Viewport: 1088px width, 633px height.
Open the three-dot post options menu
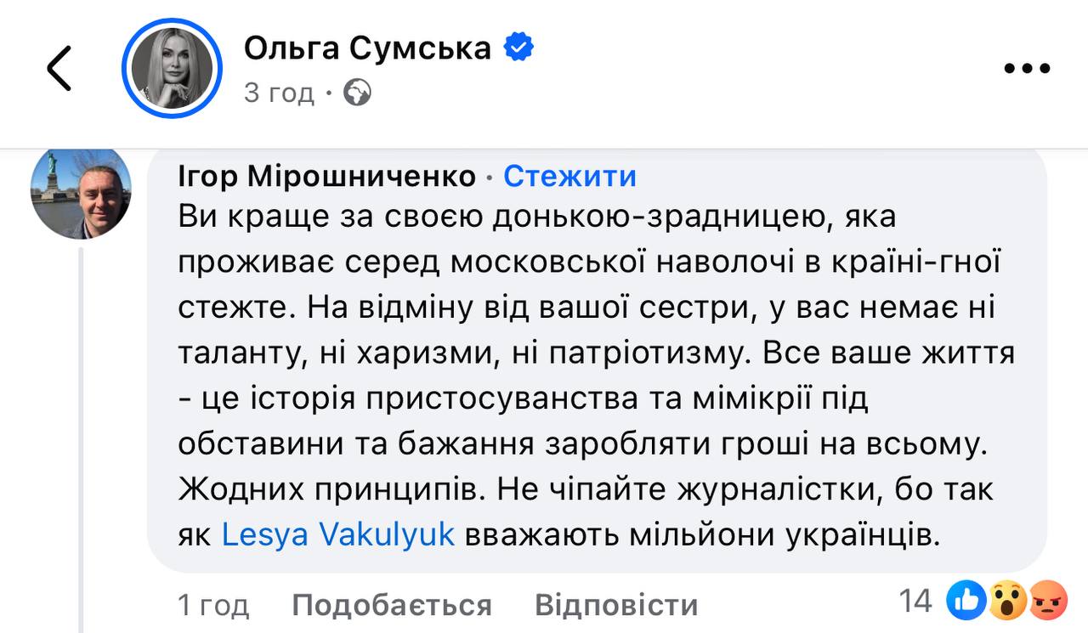click(x=1027, y=69)
